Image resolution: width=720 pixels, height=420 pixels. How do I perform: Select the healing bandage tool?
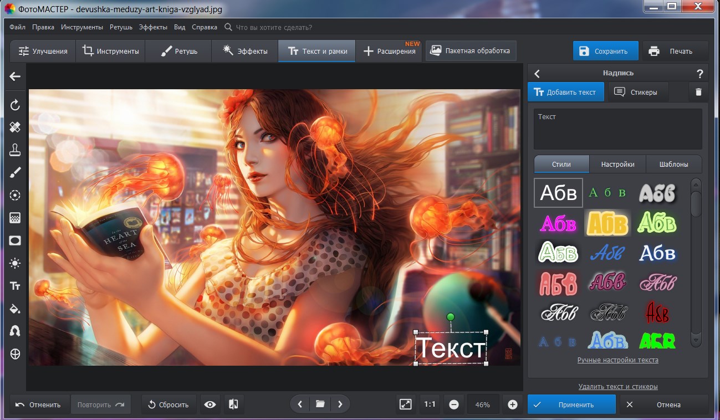pos(15,127)
